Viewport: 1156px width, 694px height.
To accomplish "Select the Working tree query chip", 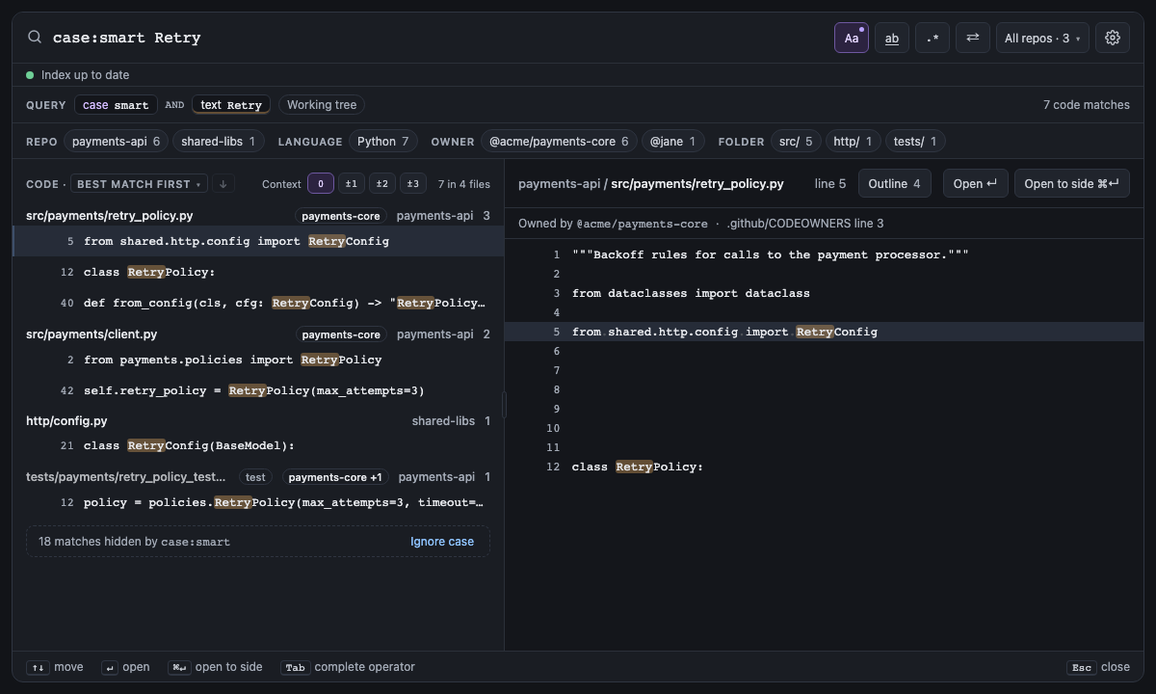I will point(322,105).
